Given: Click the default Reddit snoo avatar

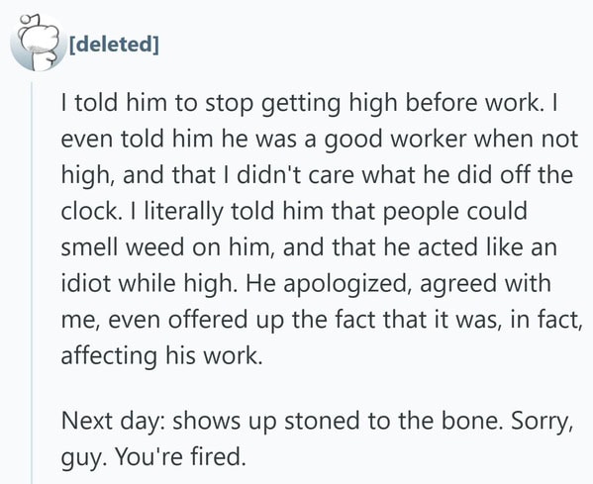Looking at the screenshot, I should pos(39,43).
